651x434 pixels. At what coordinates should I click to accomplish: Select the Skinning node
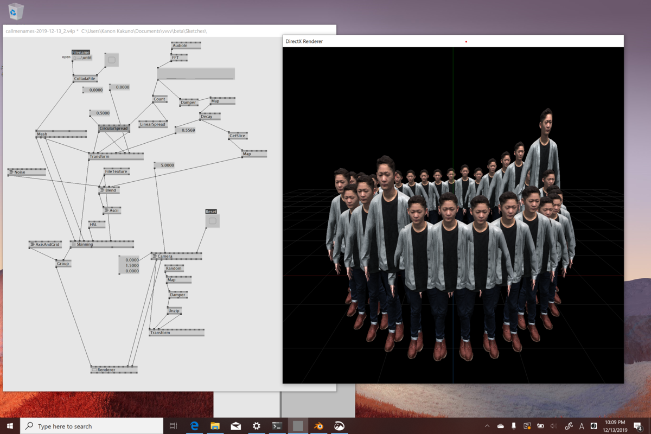[101, 244]
